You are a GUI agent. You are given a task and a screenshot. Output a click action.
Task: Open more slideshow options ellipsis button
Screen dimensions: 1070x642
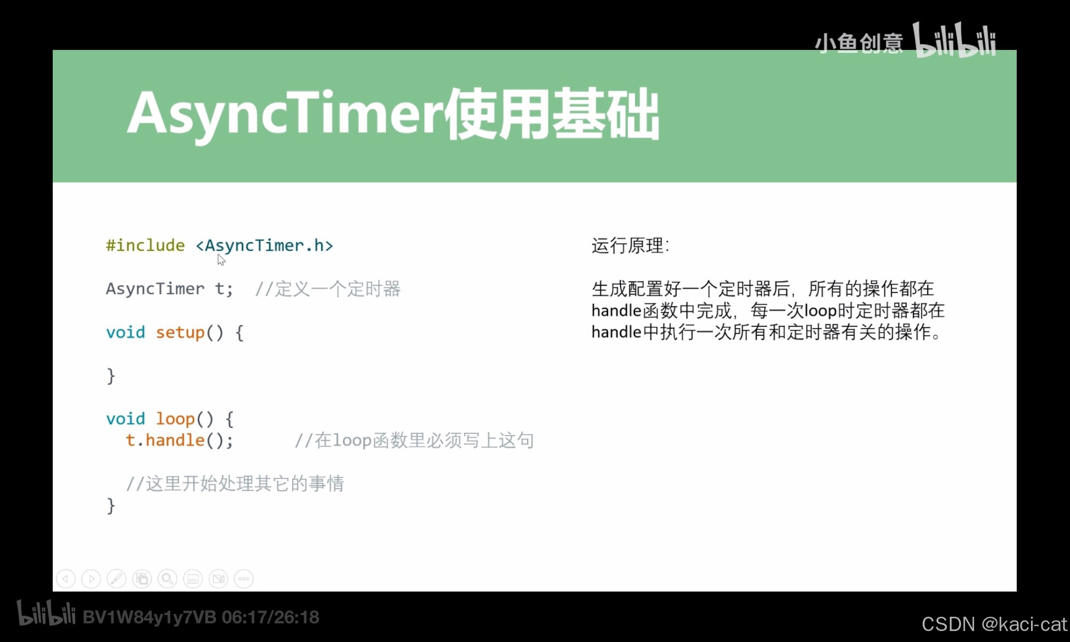coord(244,579)
